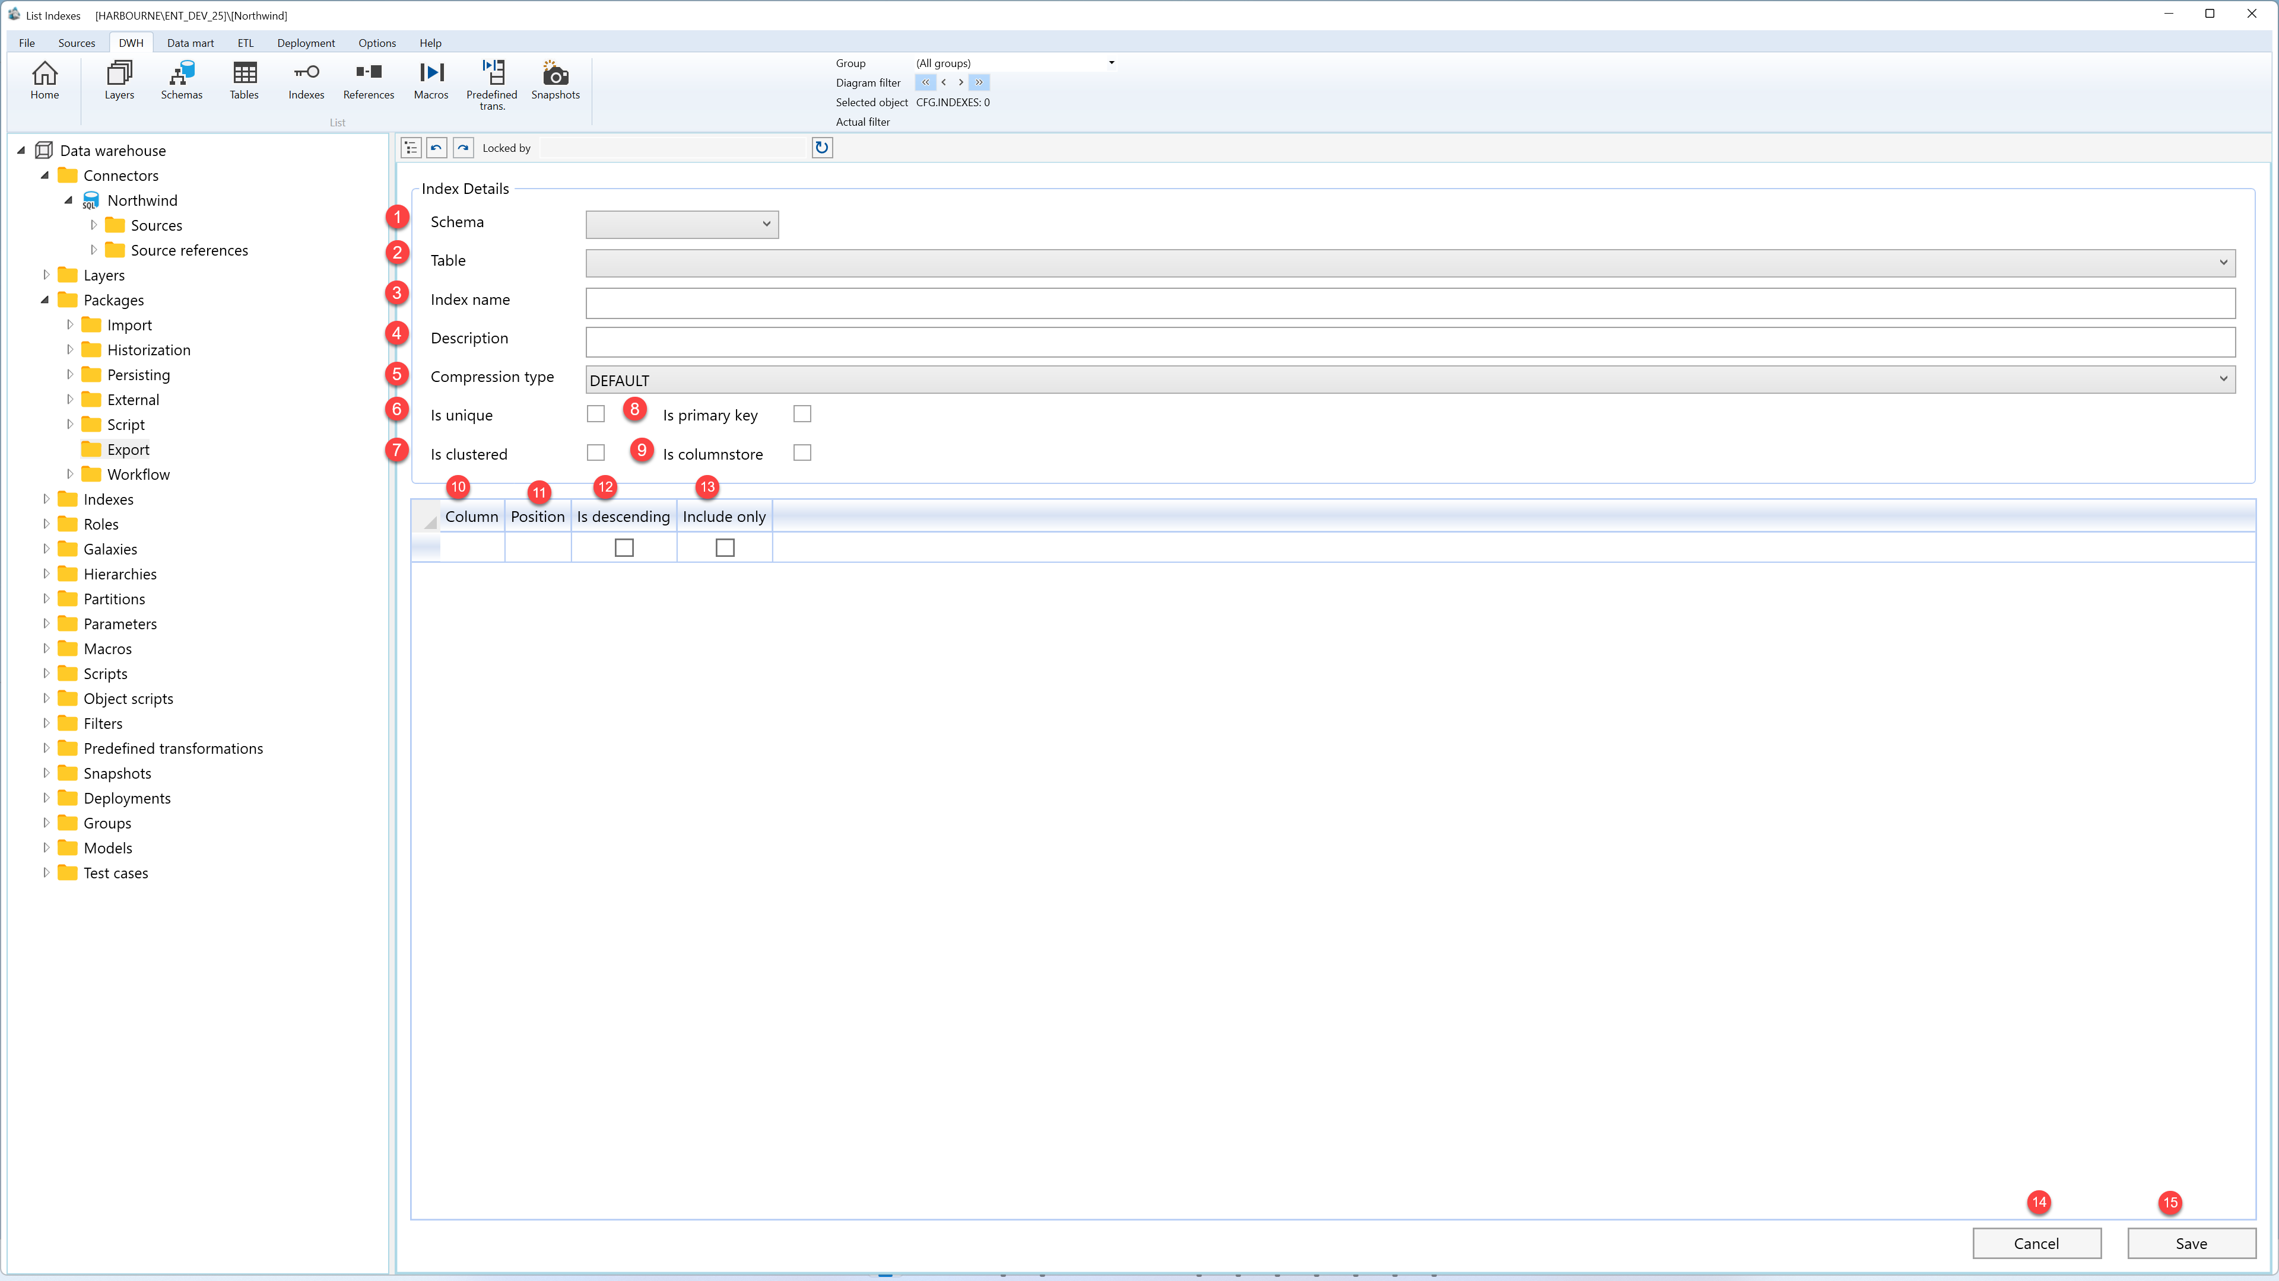This screenshot has width=2279, height=1281.
Task: Click the select-all corner of grid
Action: (427, 517)
